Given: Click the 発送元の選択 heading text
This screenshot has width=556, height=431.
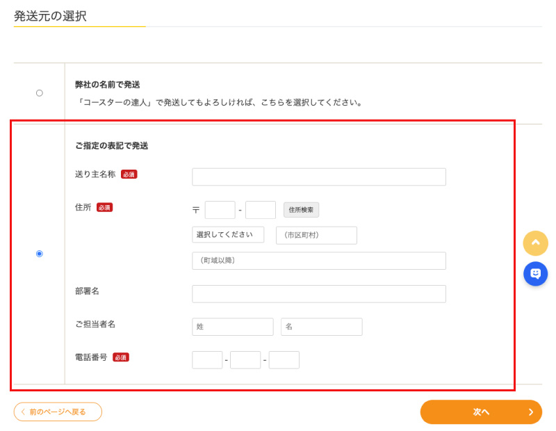Looking at the screenshot, I should click(50, 16).
